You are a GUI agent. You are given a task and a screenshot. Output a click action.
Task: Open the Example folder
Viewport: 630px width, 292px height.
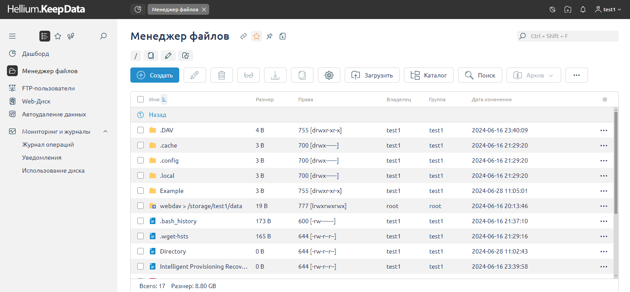(x=171, y=191)
